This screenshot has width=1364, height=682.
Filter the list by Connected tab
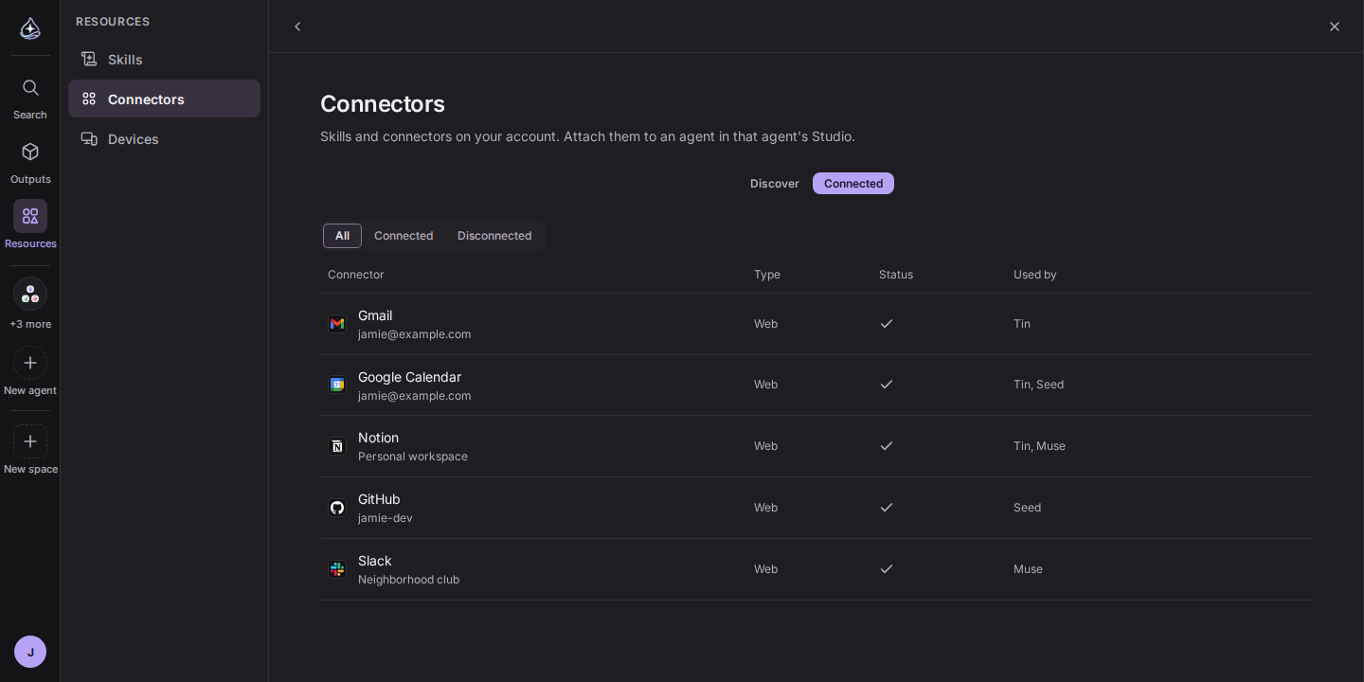(404, 236)
